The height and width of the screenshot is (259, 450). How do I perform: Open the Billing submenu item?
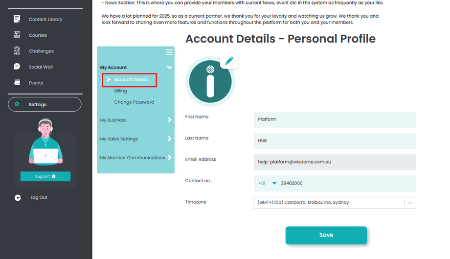pos(120,91)
